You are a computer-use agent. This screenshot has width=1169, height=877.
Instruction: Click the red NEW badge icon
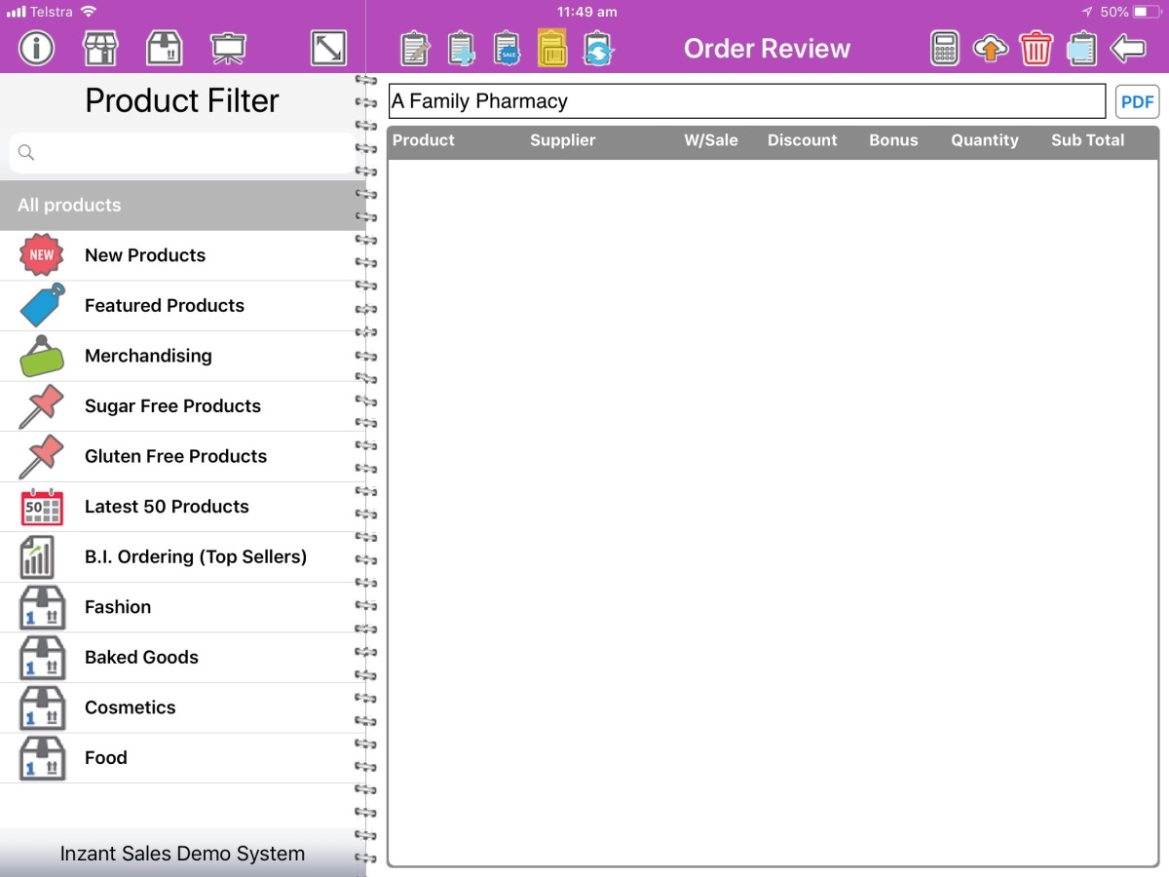coord(42,255)
